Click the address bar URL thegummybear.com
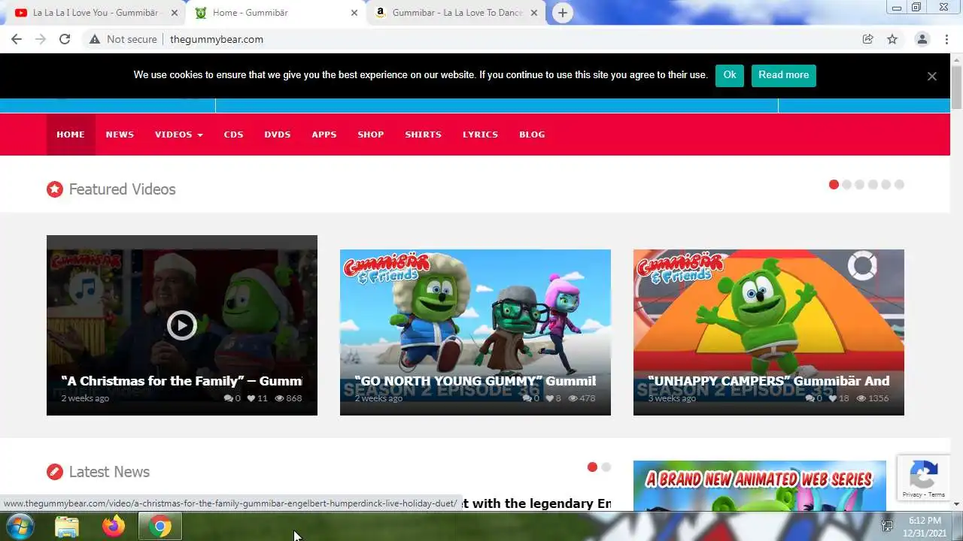Image resolution: width=963 pixels, height=541 pixels. [217, 39]
